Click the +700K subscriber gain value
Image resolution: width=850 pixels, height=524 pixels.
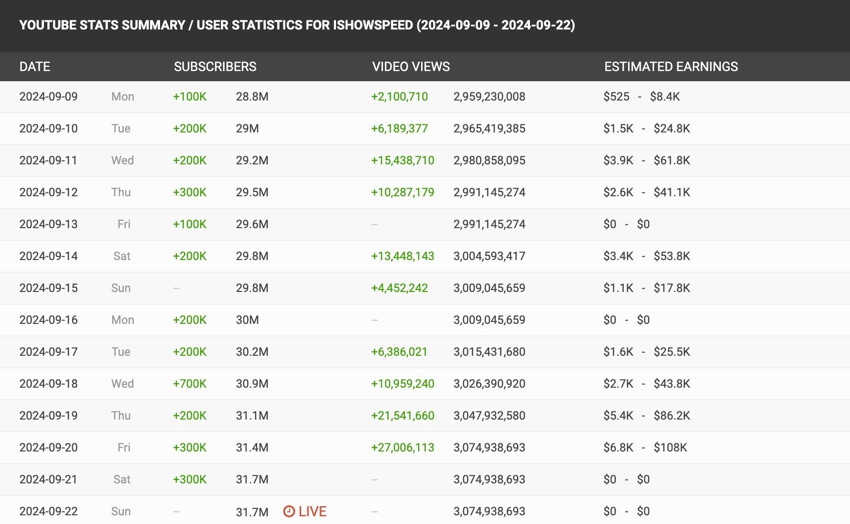pyautogui.click(x=190, y=384)
